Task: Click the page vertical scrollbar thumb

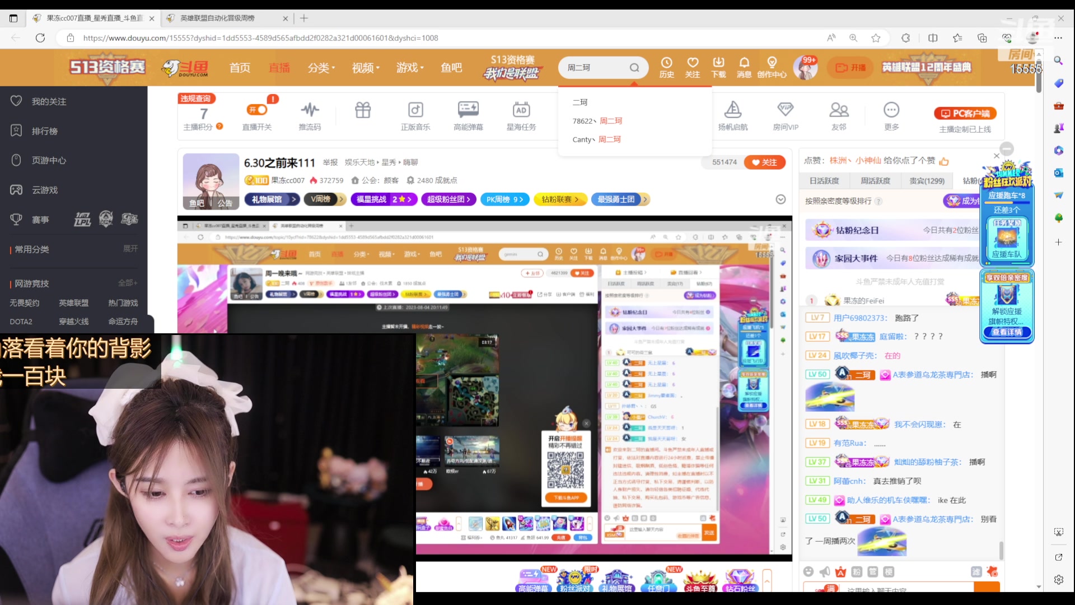Action: 1039,77
